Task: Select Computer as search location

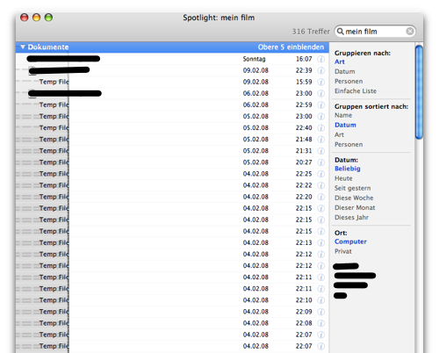Action: [350, 241]
